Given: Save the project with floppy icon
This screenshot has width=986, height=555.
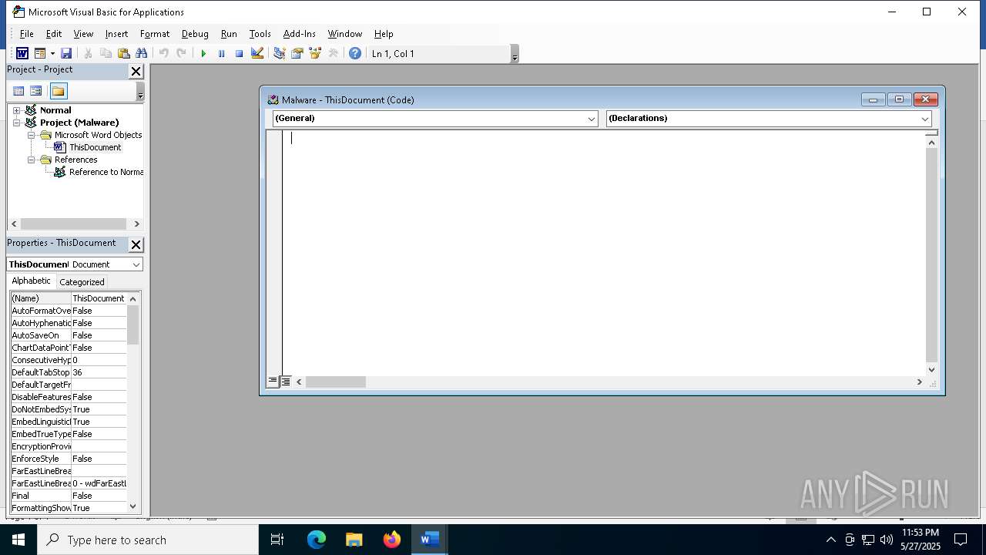Looking at the screenshot, I should coord(66,53).
